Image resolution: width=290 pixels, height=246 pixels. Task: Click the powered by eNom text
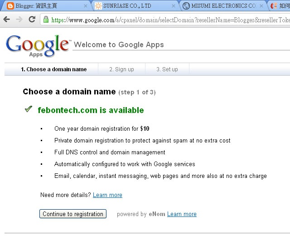(x=141, y=214)
